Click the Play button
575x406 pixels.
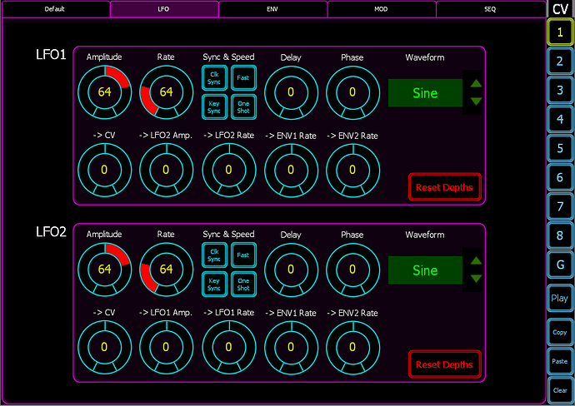pyautogui.click(x=560, y=298)
